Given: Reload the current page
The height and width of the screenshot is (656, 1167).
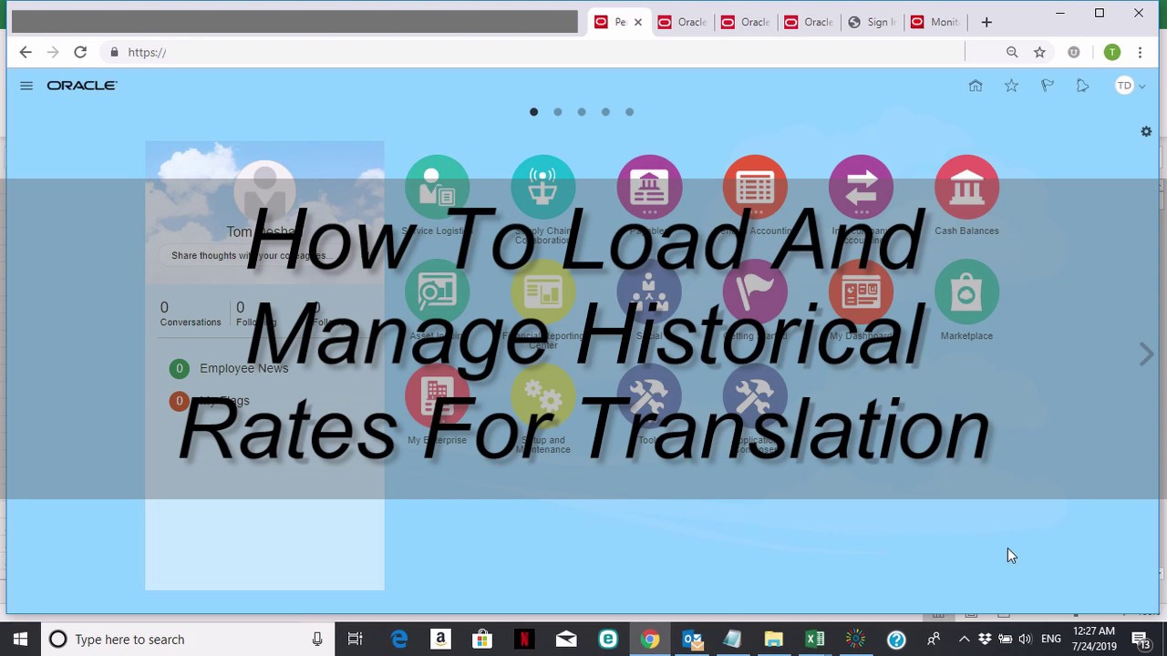Looking at the screenshot, I should pos(80,52).
